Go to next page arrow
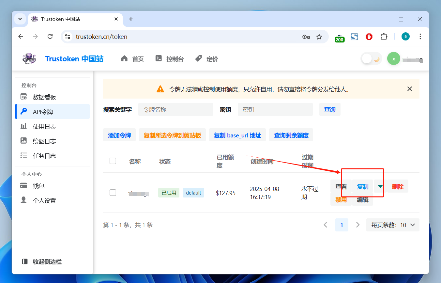 (358, 225)
